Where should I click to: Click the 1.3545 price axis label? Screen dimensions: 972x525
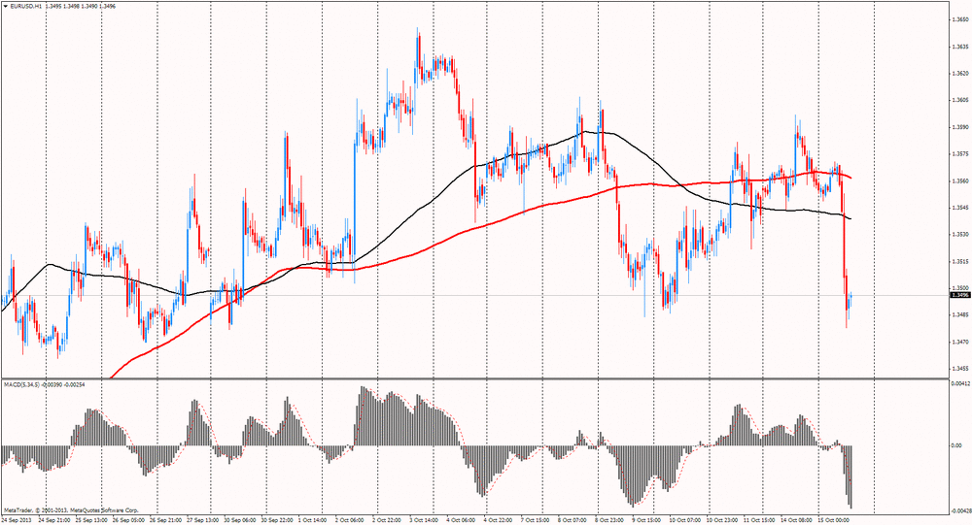tap(960, 208)
